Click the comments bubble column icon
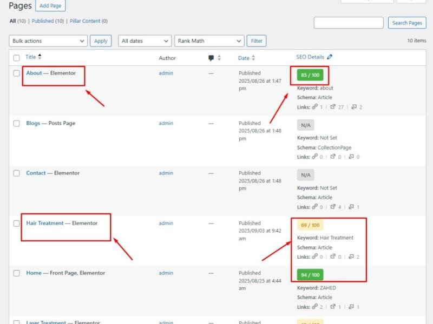433x324 pixels. click(x=211, y=58)
